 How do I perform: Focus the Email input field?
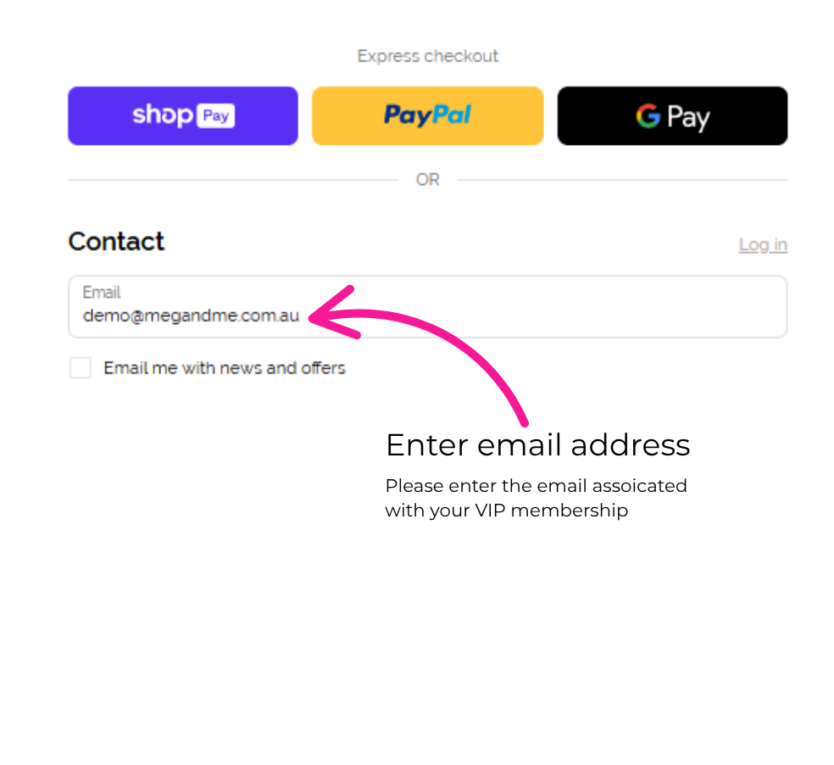(428, 307)
